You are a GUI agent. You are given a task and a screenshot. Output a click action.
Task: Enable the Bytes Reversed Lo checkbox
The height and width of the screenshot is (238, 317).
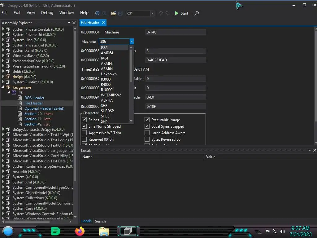click(x=147, y=139)
